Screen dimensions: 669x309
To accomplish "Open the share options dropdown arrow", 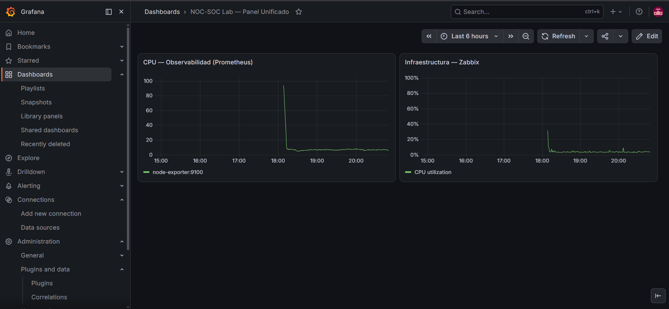I will (621, 36).
